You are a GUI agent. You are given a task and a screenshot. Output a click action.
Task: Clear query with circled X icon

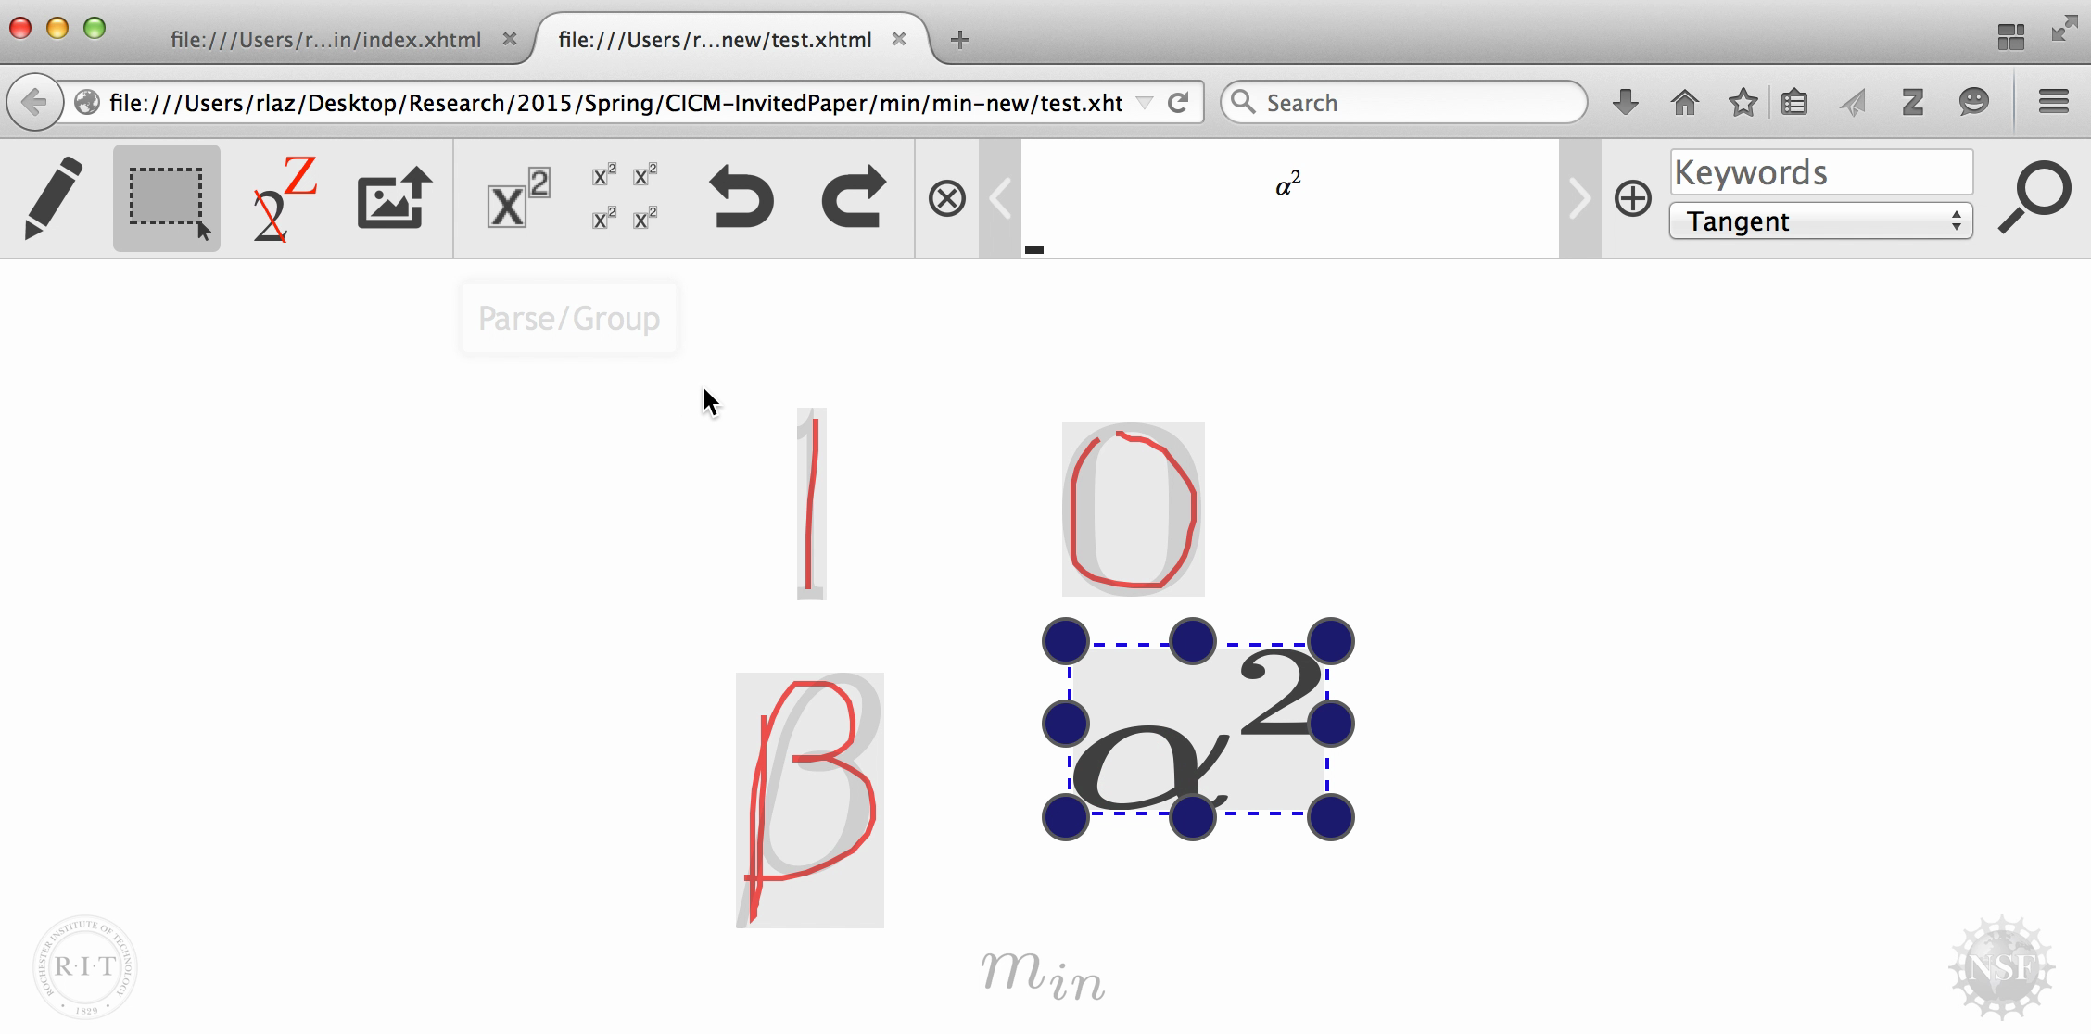point(946,198)
